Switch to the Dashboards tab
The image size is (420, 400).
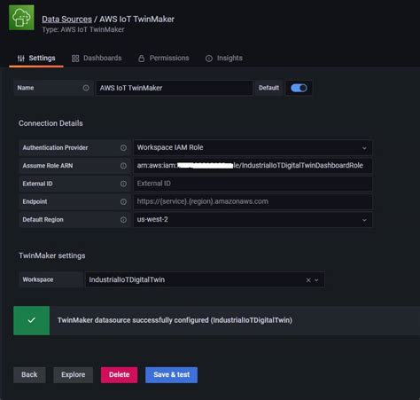(97, 58)
